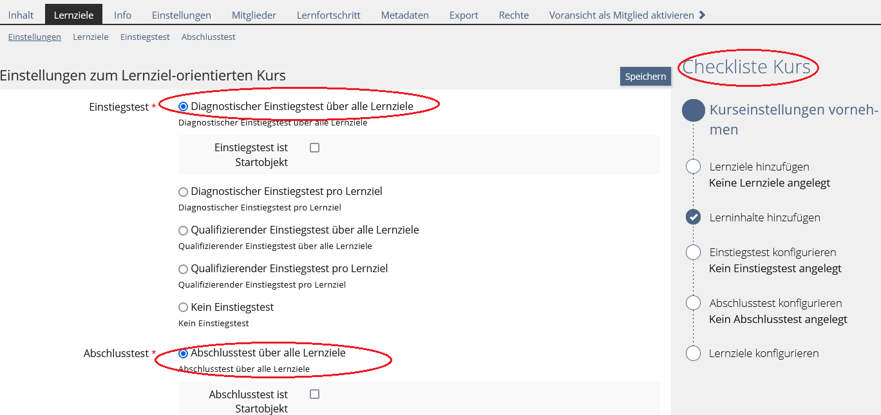Go to the Abschlusstest sub-tab
The width and height of the screenshot is (881, 415).
(208, 37)
